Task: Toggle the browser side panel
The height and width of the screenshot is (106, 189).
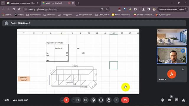Action: 149,9
